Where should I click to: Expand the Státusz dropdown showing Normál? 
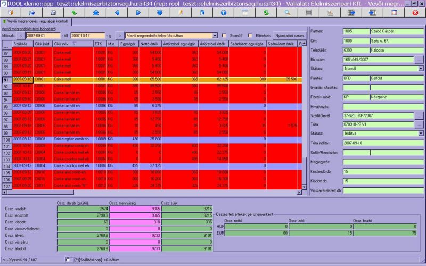pyautogui.click(x=420, y=68)
